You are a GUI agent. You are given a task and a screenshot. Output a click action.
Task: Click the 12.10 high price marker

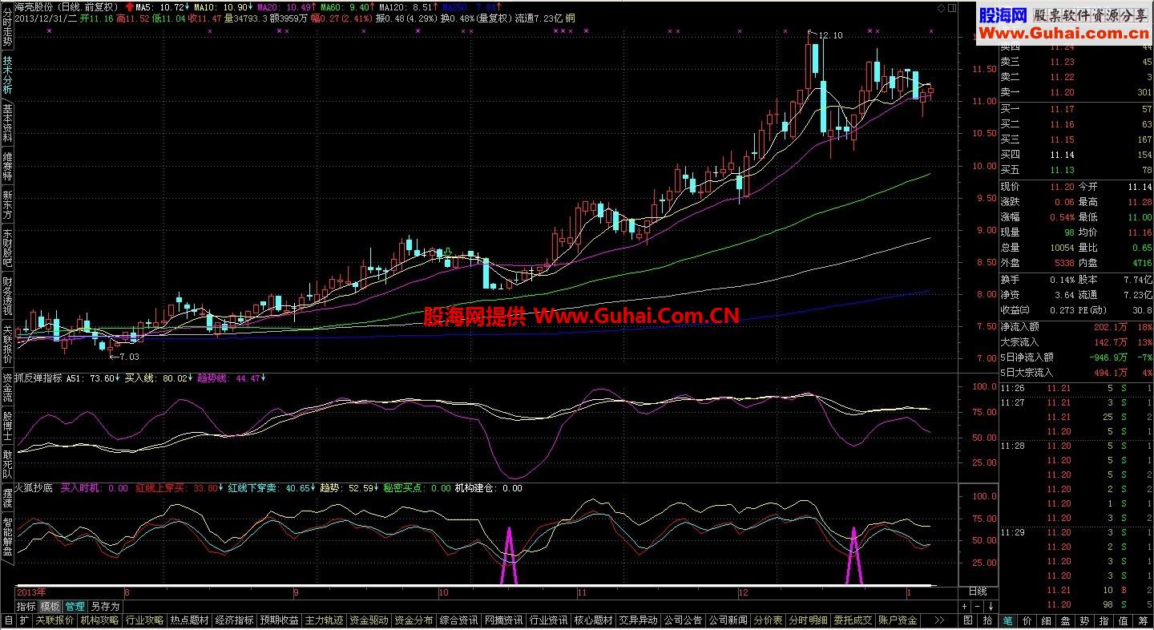(831, 35)
